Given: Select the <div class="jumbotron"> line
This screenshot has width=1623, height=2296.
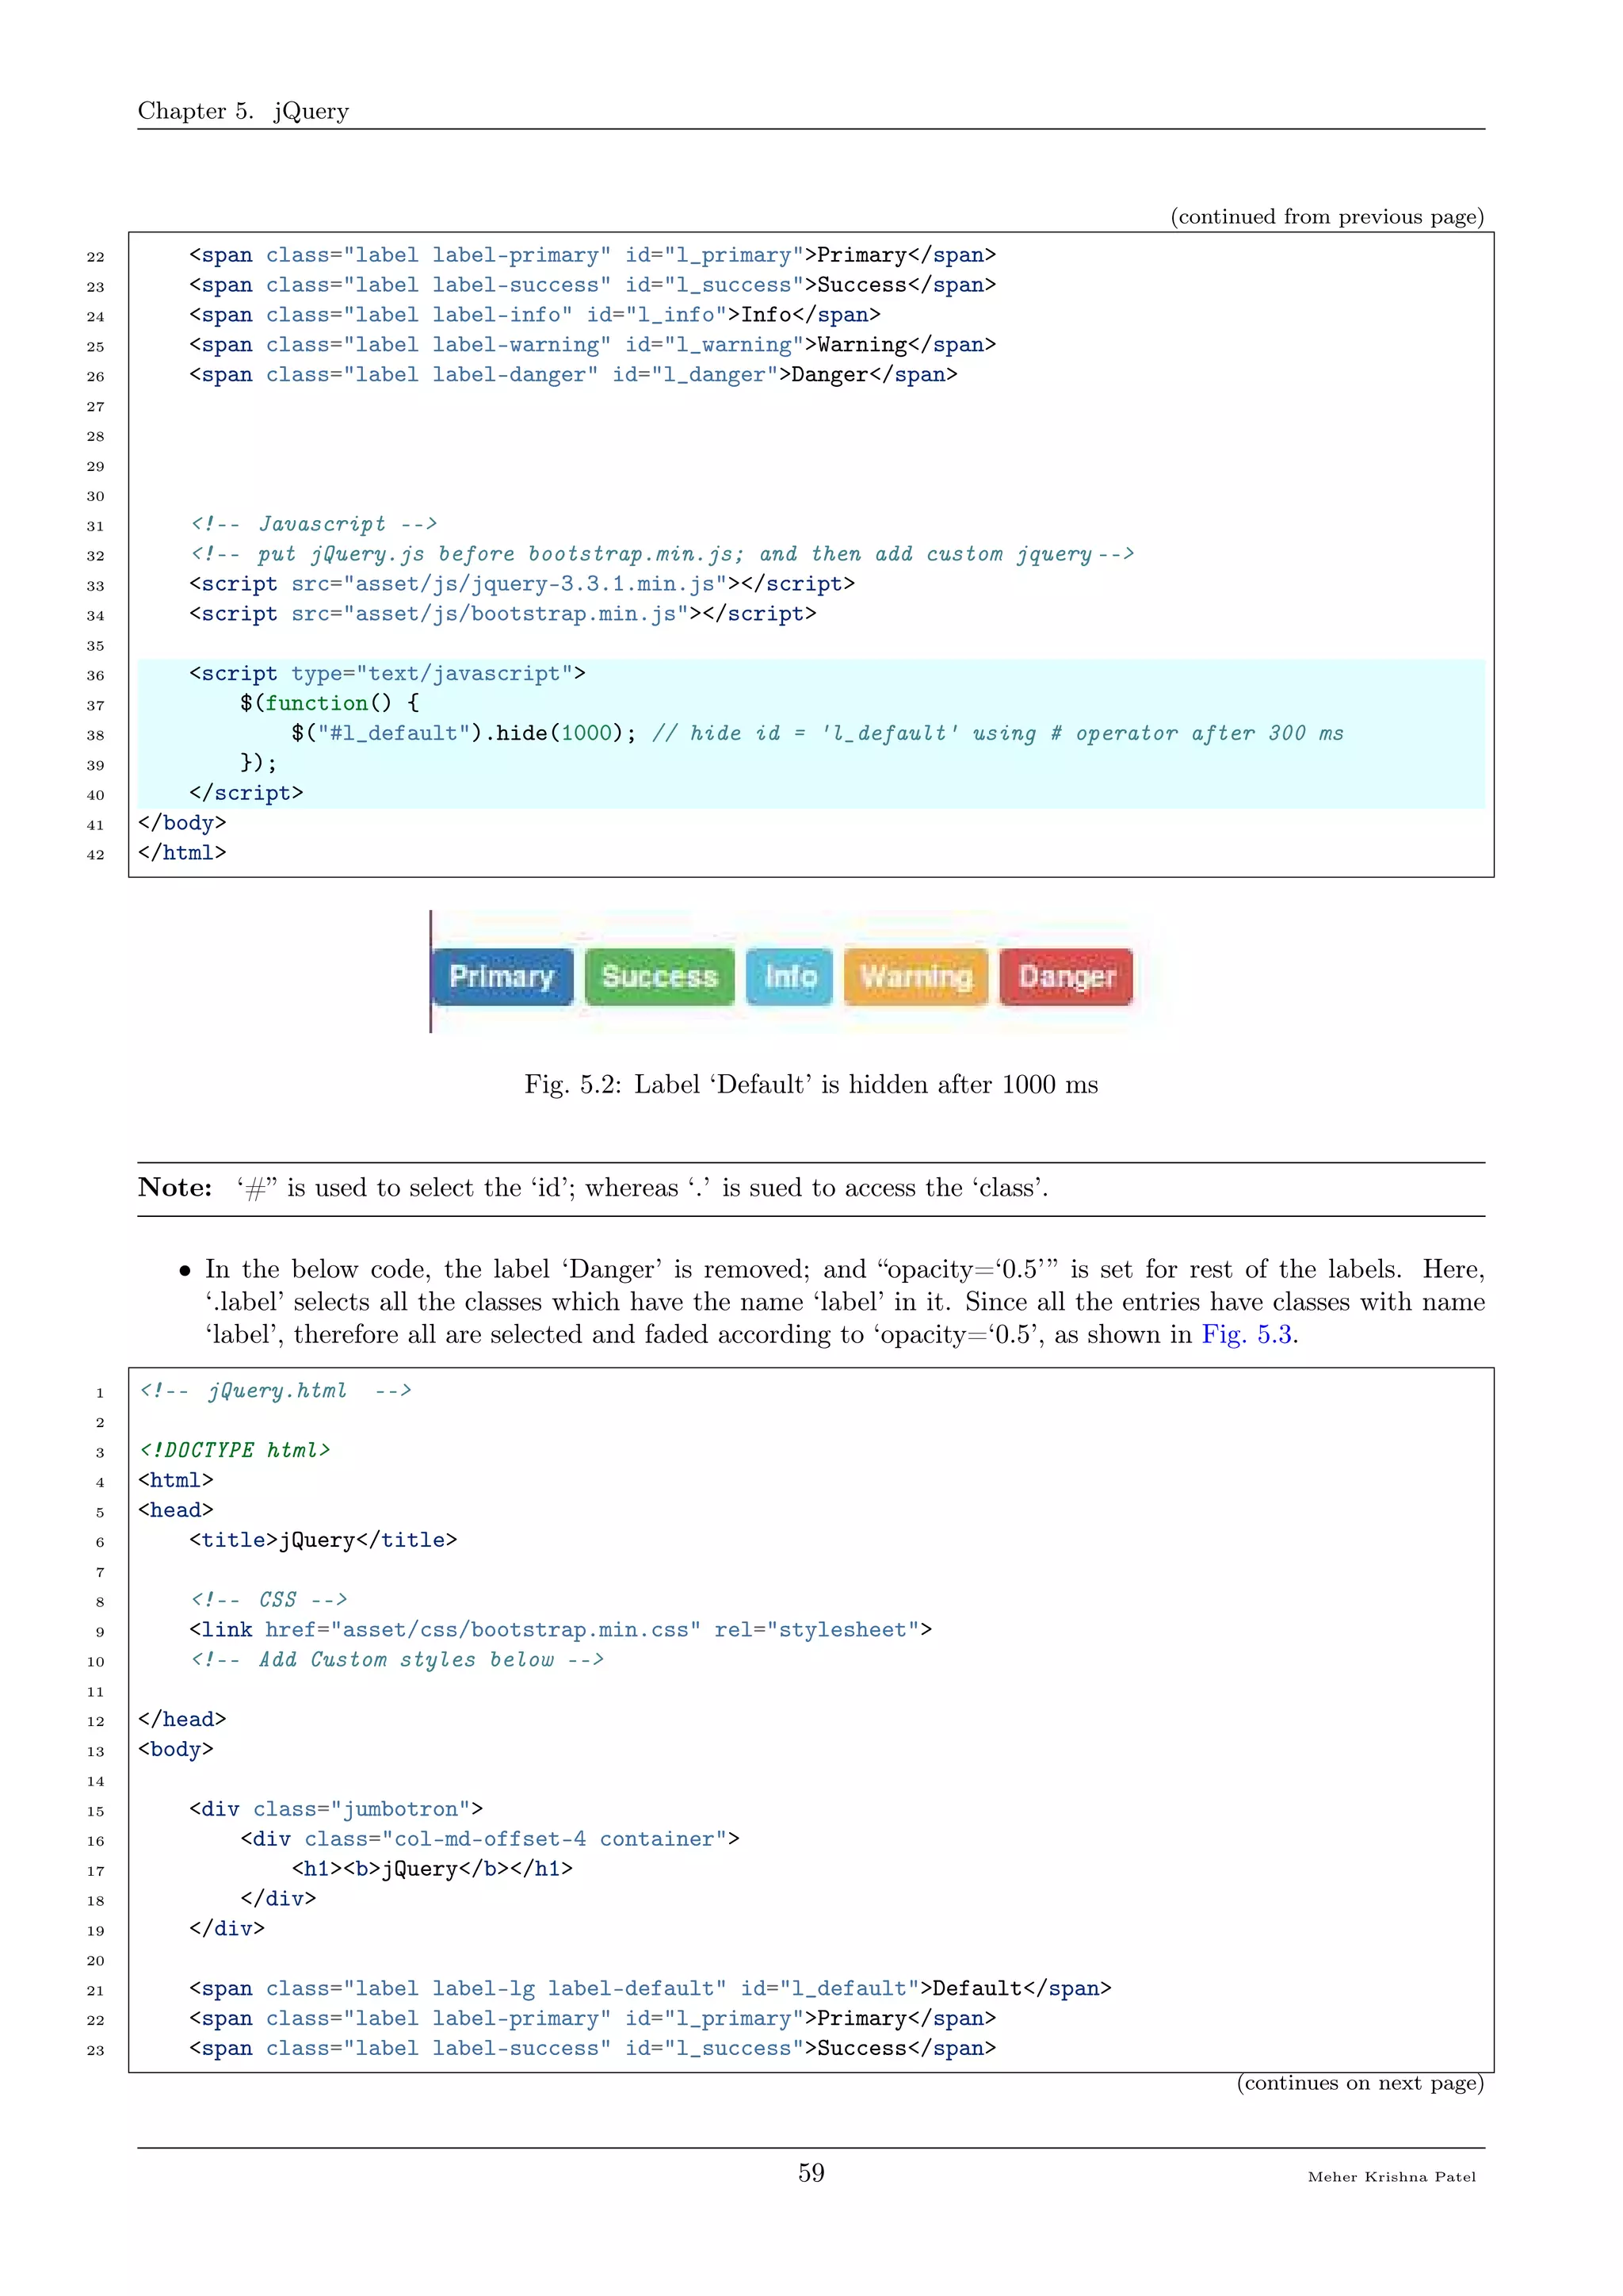Looking at the screenshot, I should pyautogui.click(x=336, y=1810).
